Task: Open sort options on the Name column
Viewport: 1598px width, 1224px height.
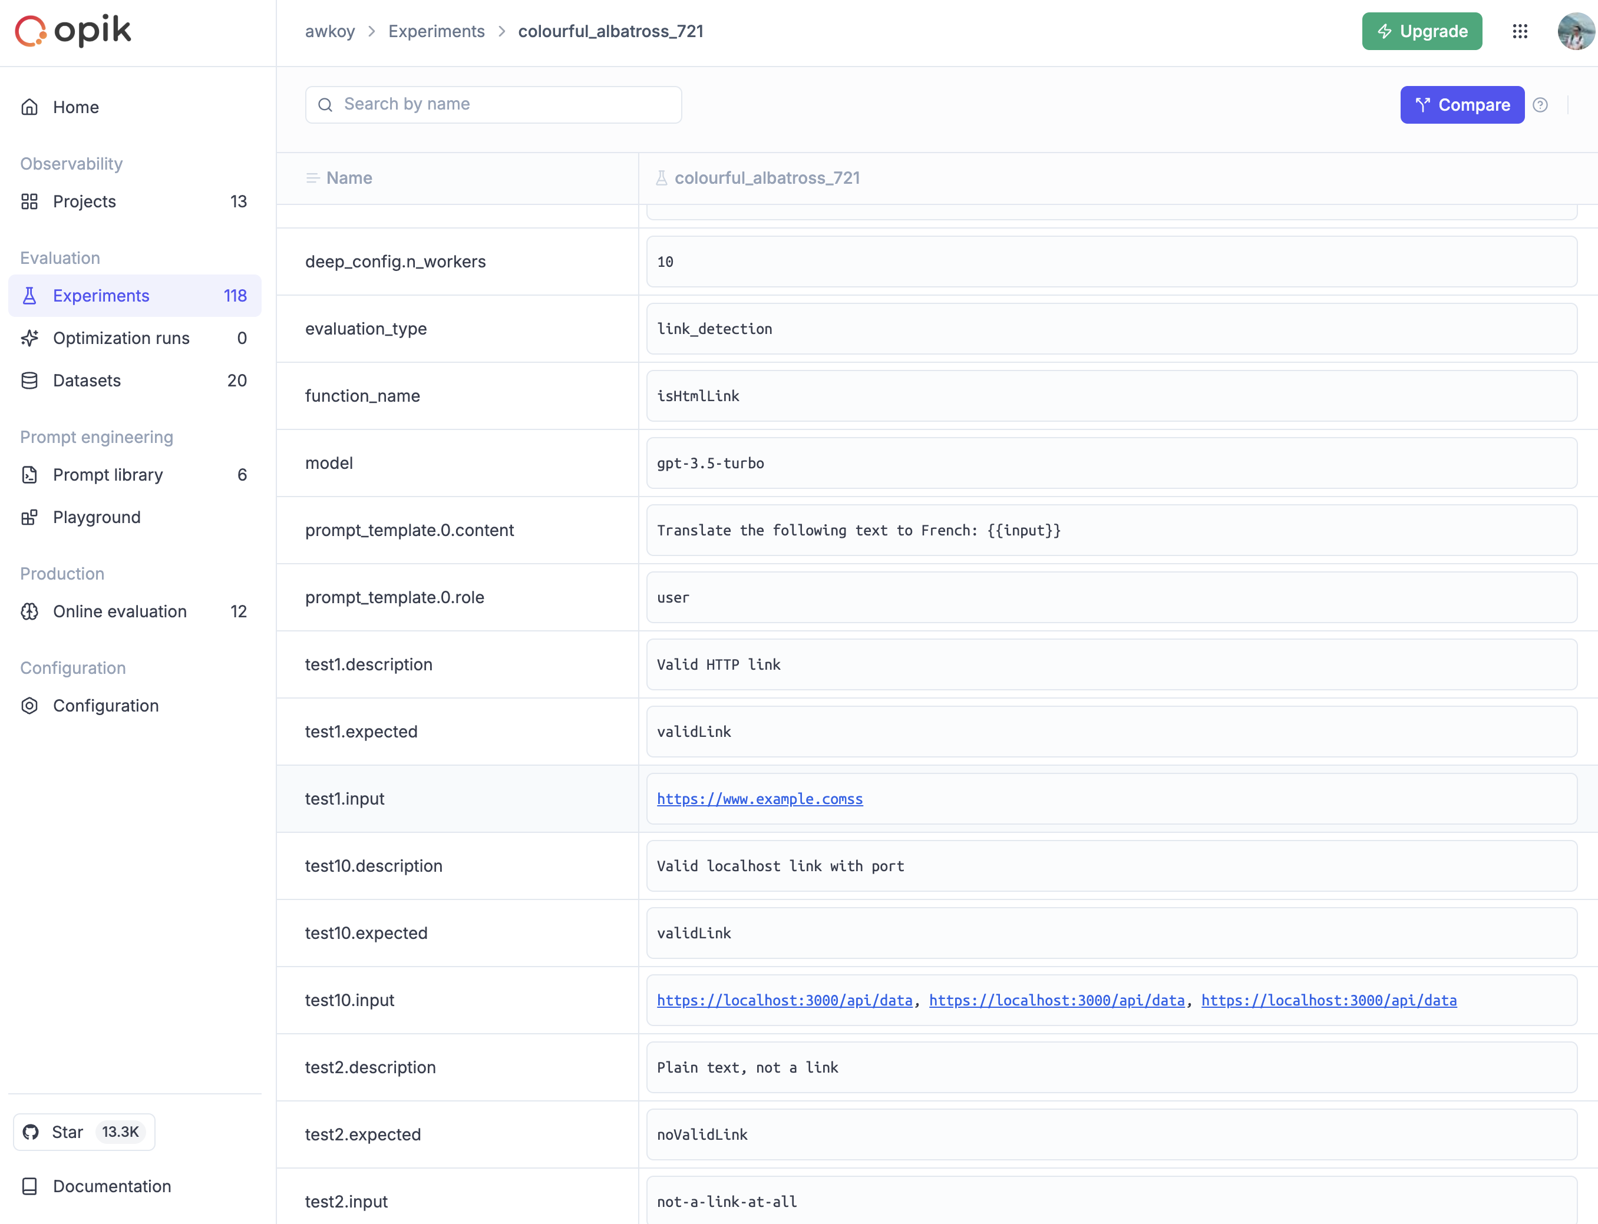Action: pyautogui.click(x=313, y=178)
